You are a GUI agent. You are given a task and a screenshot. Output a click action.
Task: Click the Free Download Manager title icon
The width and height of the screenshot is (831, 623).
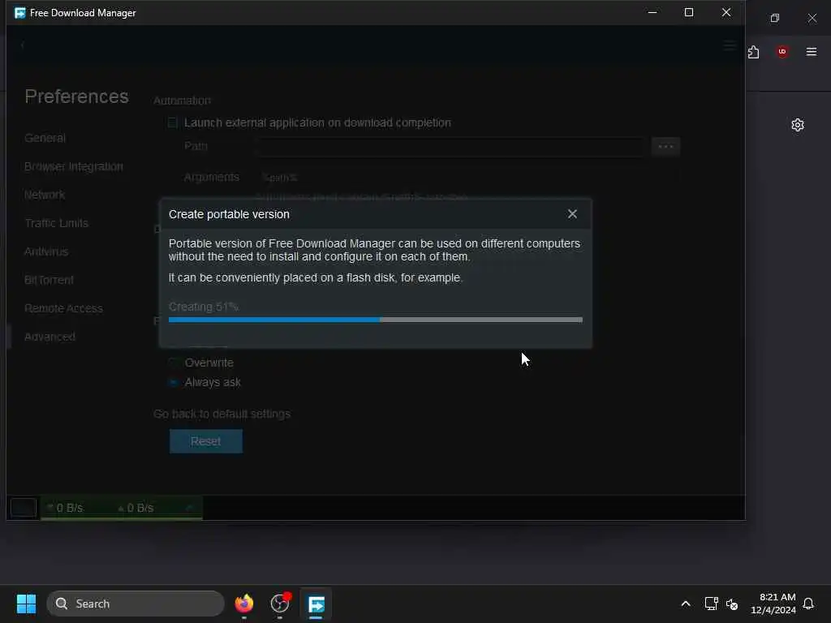20,13
